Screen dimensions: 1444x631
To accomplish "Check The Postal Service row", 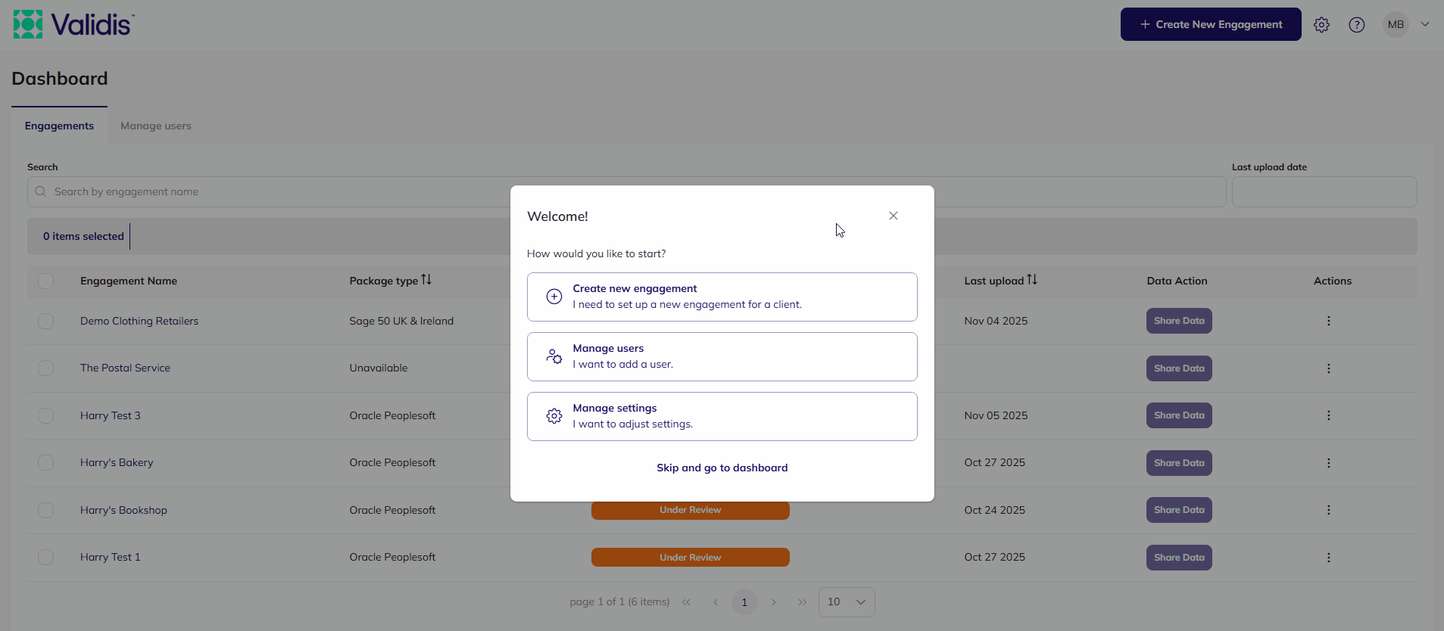I will pyautogui.click(x=46, y=368).
